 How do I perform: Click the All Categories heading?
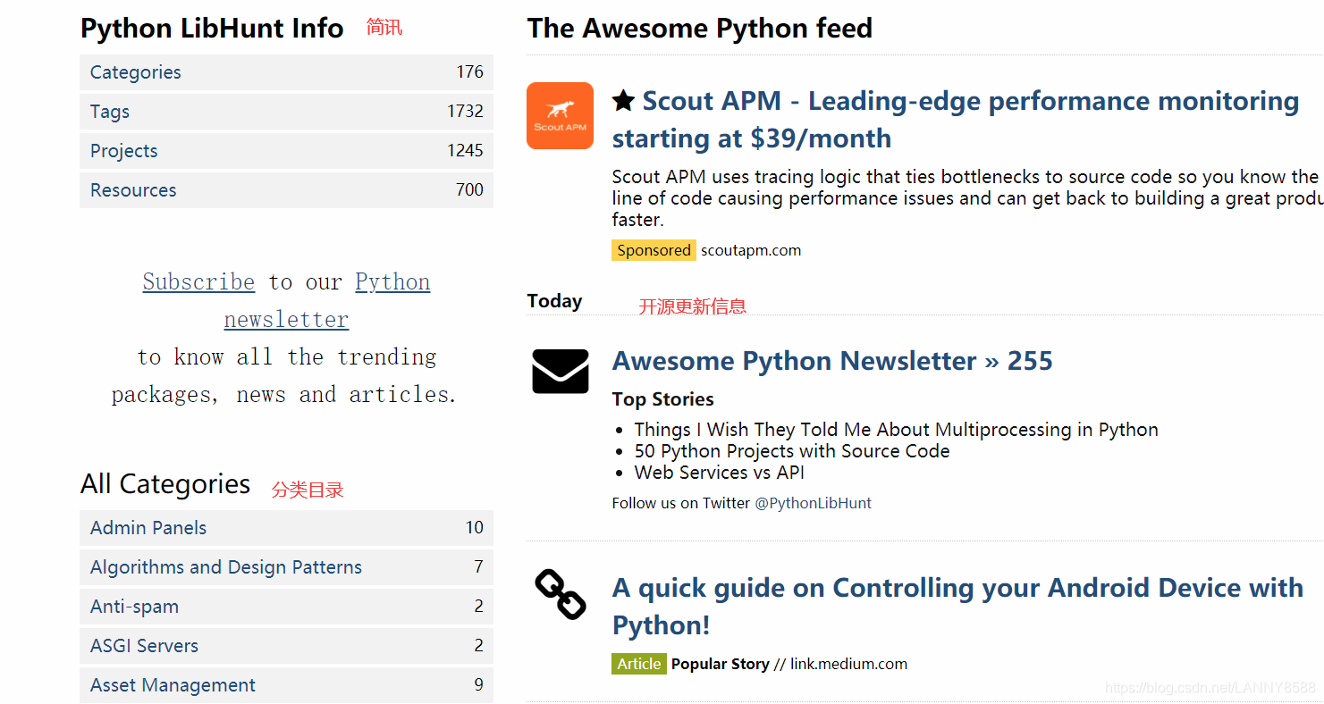pyautogui.click(x=165, y=484)
